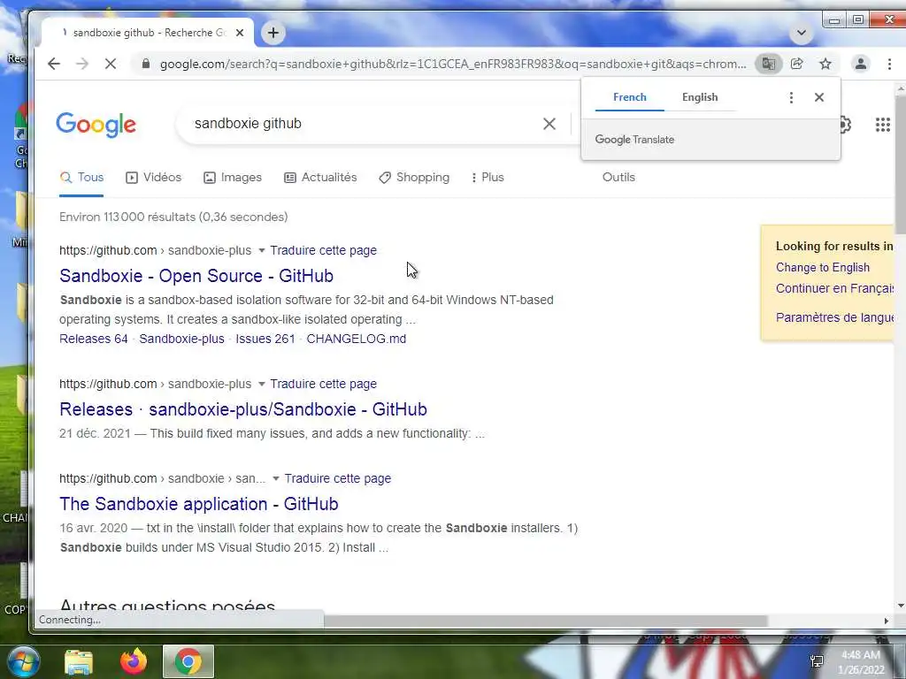Click Traduire cette page for Releases result
The width and height of the screenshot is (906, 679).
click(323, 384)
